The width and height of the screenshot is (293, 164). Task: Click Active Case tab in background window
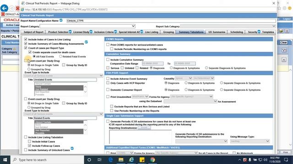(x=11, y=25)
